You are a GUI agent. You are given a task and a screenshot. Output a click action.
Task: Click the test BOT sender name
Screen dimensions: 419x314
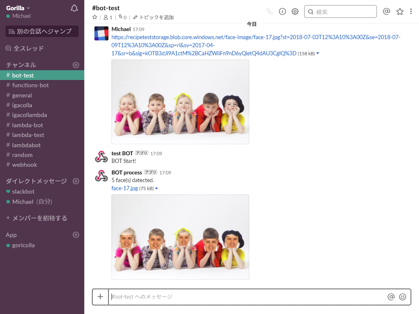[x=122, y=154]
